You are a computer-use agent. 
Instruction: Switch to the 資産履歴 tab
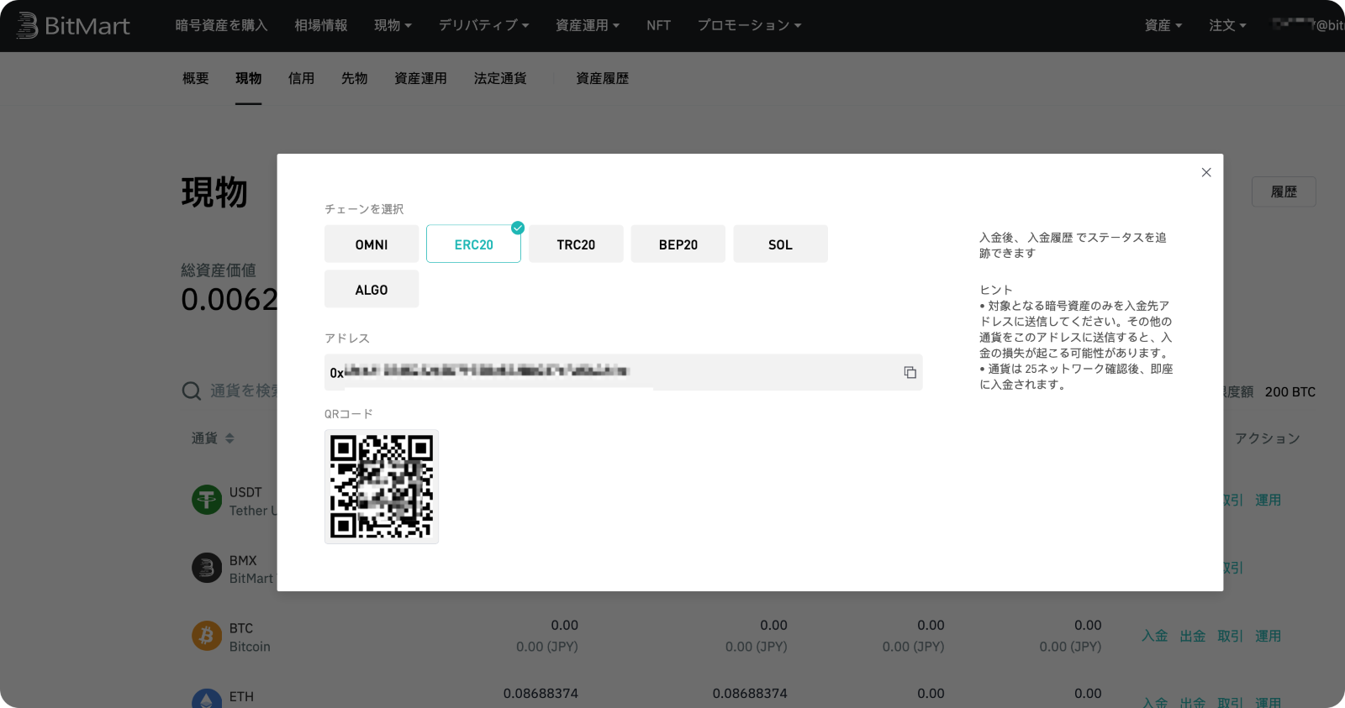tap(603, 78)
